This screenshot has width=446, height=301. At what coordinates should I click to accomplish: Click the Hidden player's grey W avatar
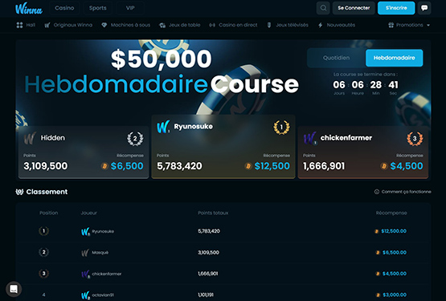pyautogui.click(x=30, y=138)
